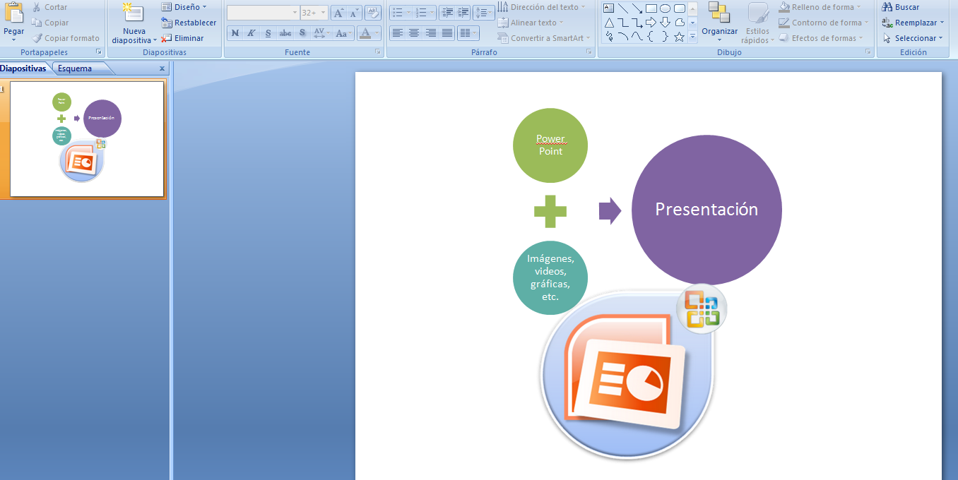Click the clear formatting eraser icon
The width and height of the screenshot is (958, 480).
point(374,13)
